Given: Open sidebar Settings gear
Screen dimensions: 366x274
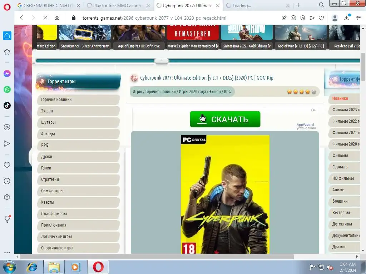Looking at the screenshot, I should pyautogui.click(x=7, y=197).
